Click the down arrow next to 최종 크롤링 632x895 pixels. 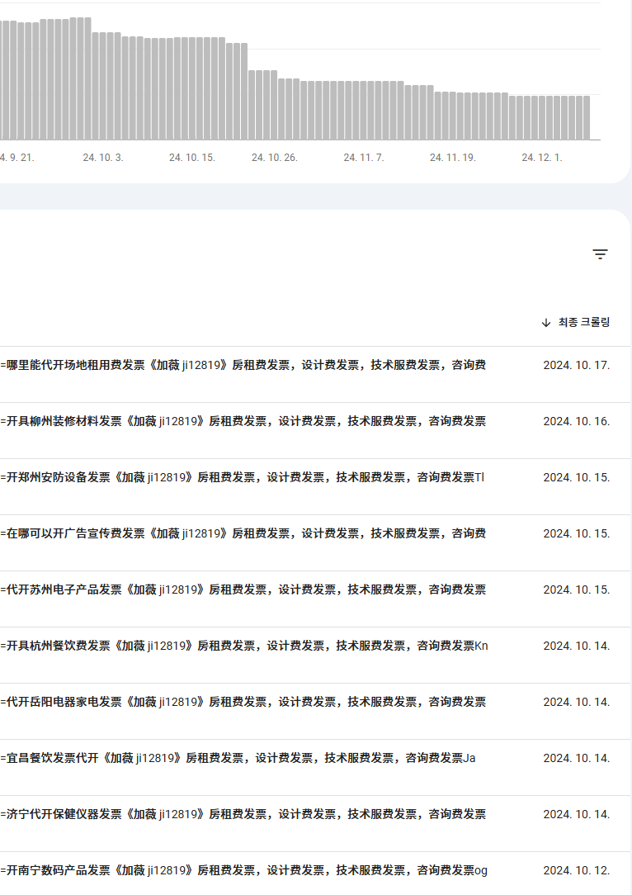pos(546,323)
